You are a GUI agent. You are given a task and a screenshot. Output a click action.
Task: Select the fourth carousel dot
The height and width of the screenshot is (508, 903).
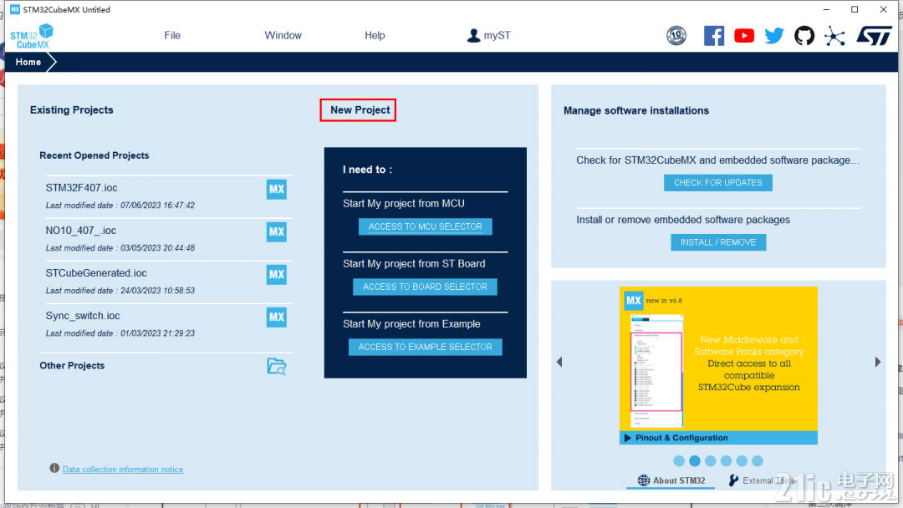pos(727,461)
